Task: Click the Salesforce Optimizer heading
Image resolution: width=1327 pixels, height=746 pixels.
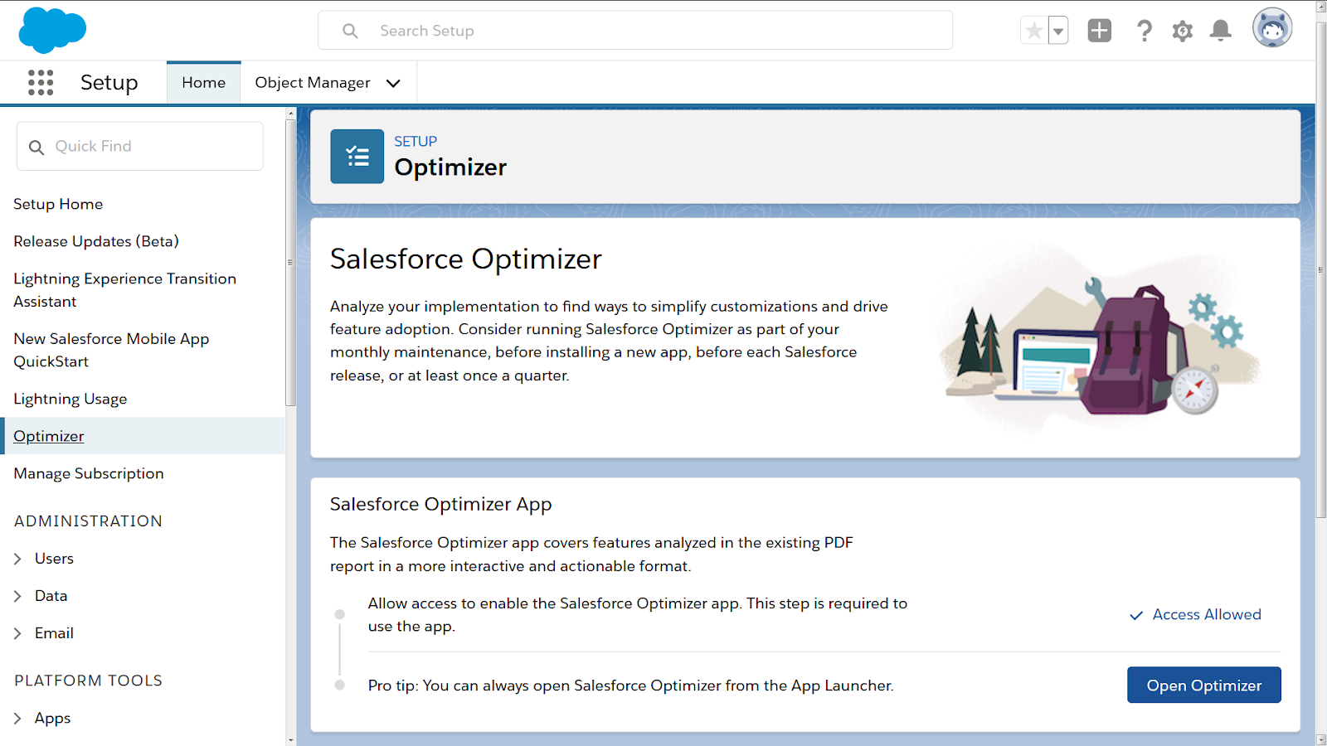Action: (466, 259)
